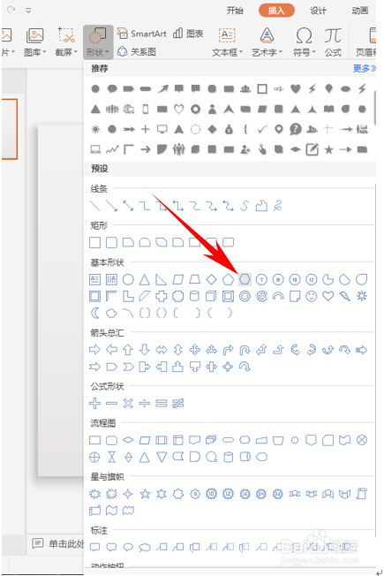Expand the 截屏 screenshot dropdown

66,42
